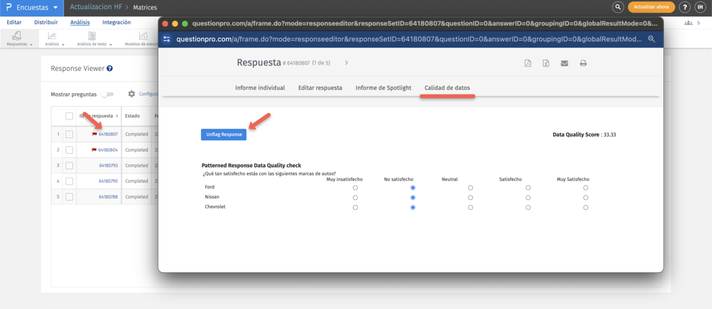The image size is (712, 309).
Task: Select Satisfecho for Chevrolet
Action: (528, 208)
